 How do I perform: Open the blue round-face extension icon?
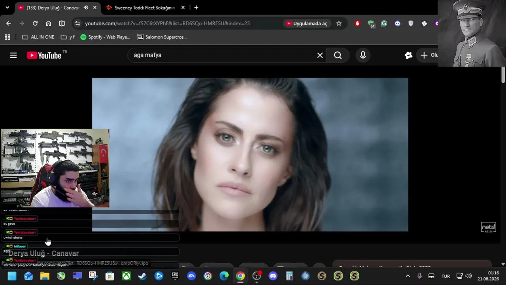pos(397,23)
